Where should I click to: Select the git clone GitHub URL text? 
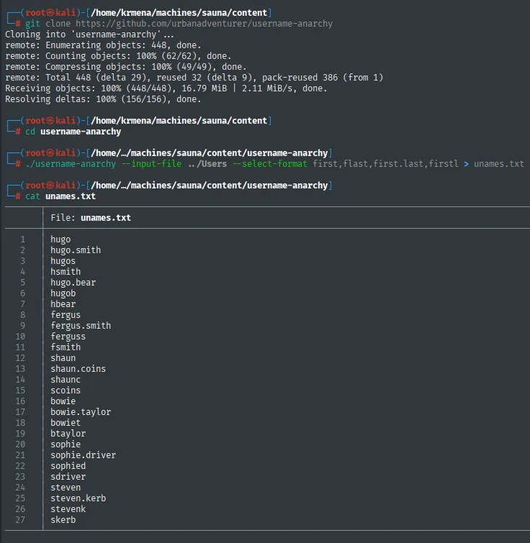coord(204,24)
